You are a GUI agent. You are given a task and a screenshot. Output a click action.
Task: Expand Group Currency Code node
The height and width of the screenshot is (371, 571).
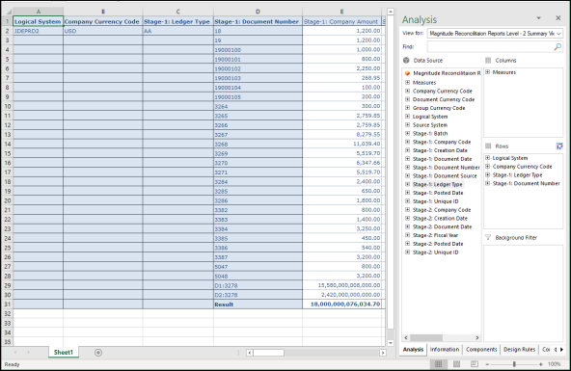[x=407, y=108]
